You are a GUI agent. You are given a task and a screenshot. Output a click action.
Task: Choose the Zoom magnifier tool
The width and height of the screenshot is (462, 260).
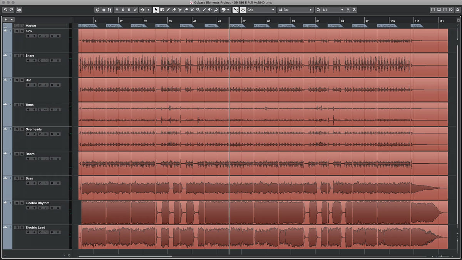(x=198, y=10)
